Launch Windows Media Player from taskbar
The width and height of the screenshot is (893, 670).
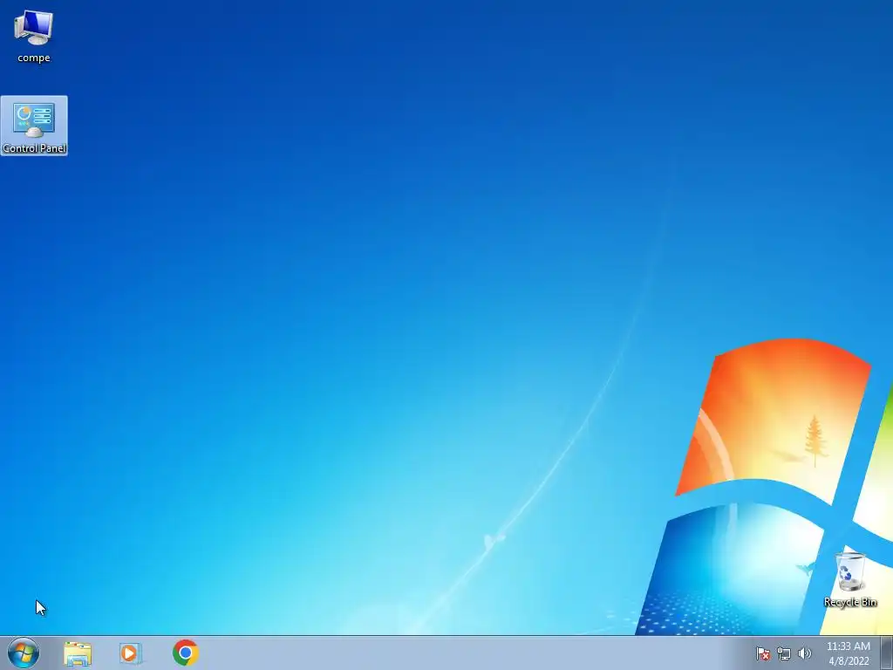131,653
